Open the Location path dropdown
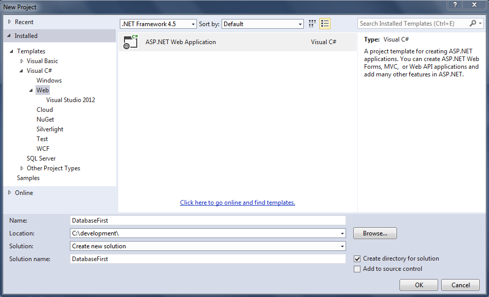Viewport: 489px width, 297px height. click(342, 233)
